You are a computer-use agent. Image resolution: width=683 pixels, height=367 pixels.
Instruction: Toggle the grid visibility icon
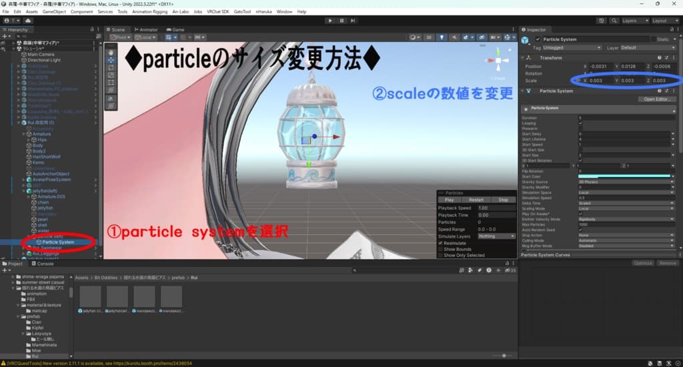(169, 37)
